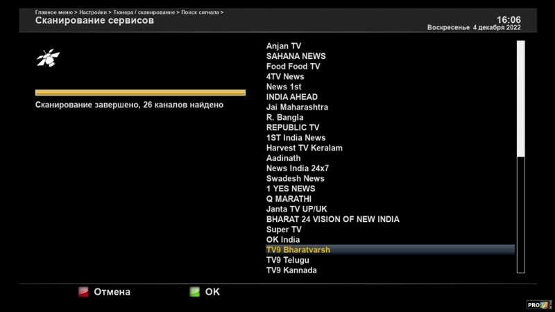
Task: Pick the highlighted TV9 Bharatvarsh channel
Action: (298, 250)
